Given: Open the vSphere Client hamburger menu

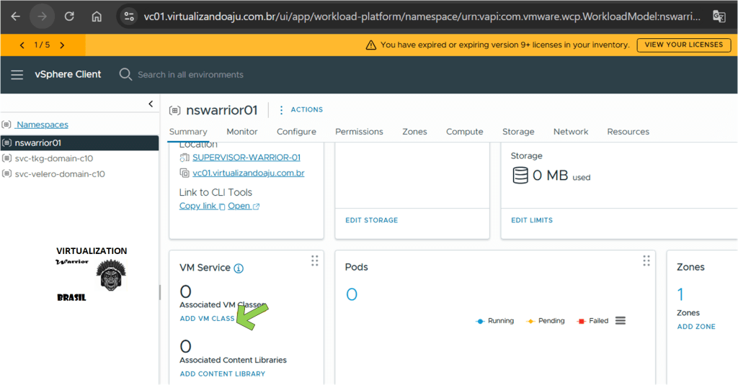Looking at the screenshot, I should (17, 75).
